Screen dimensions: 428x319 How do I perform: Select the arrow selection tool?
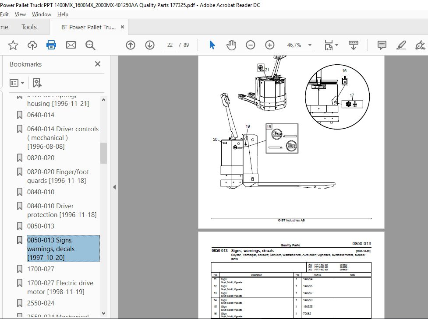[212, 45]
